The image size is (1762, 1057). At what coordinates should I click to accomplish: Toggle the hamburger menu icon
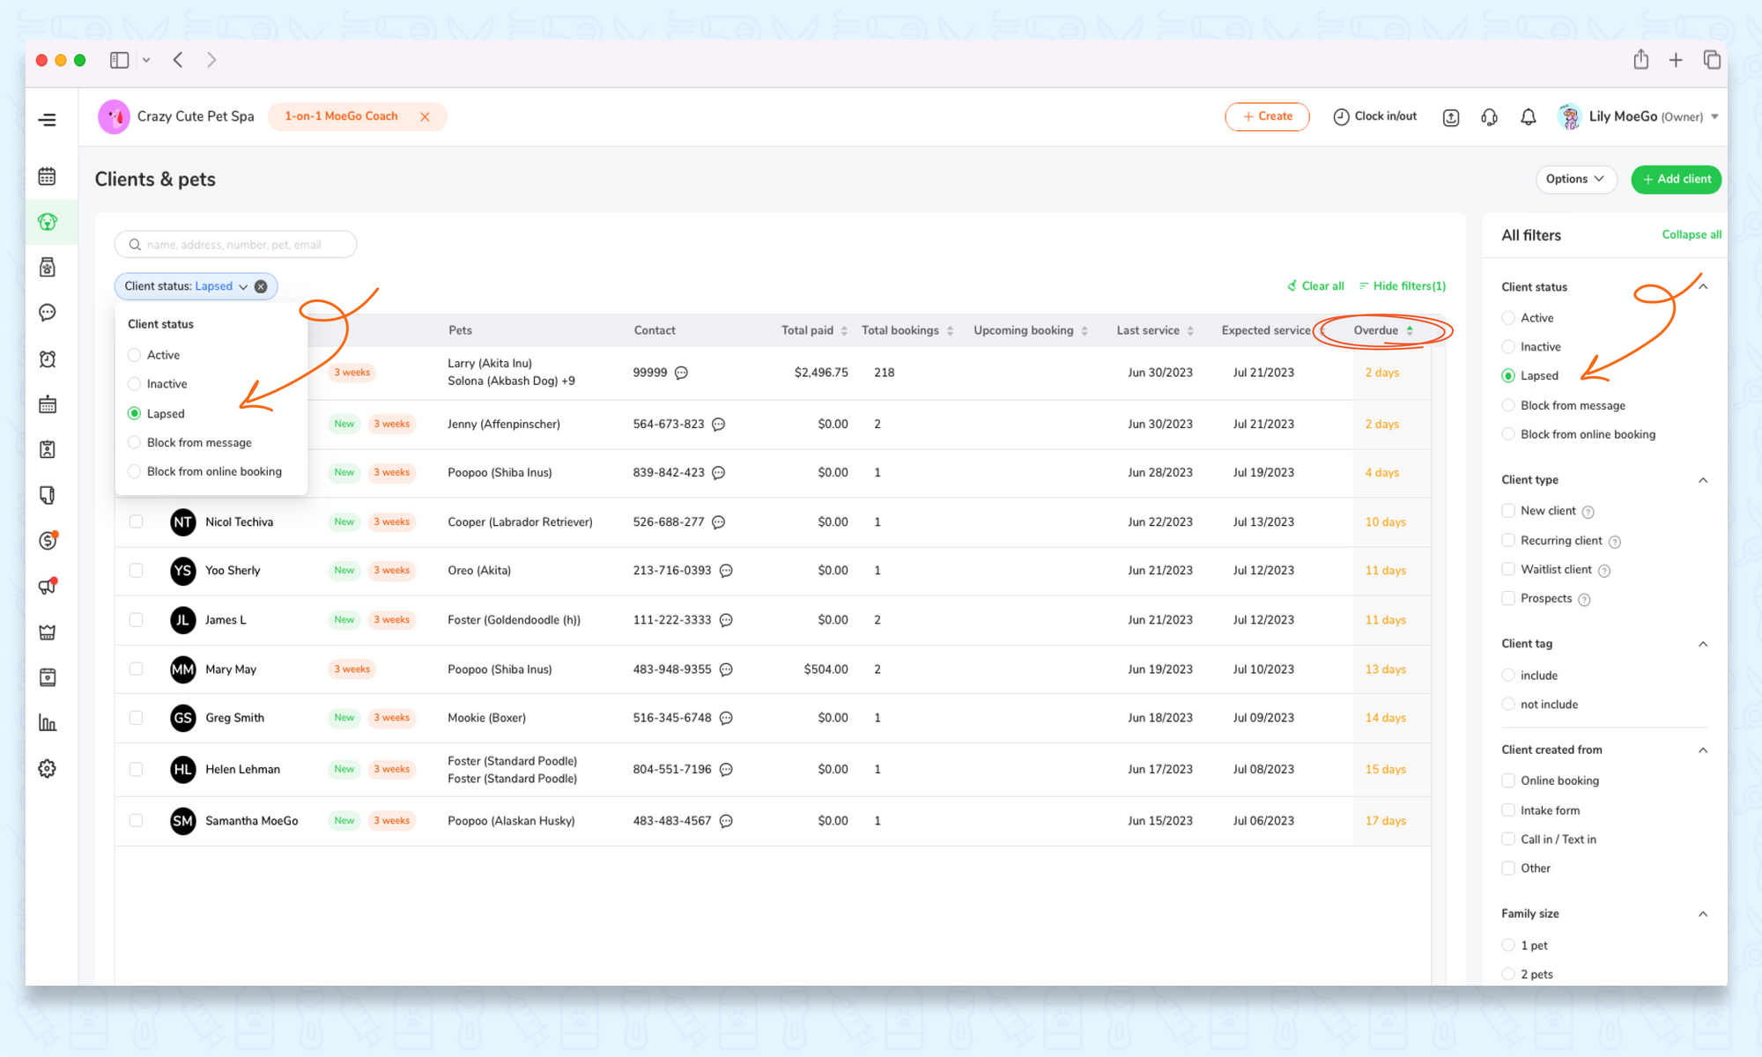tap(48, 120)
